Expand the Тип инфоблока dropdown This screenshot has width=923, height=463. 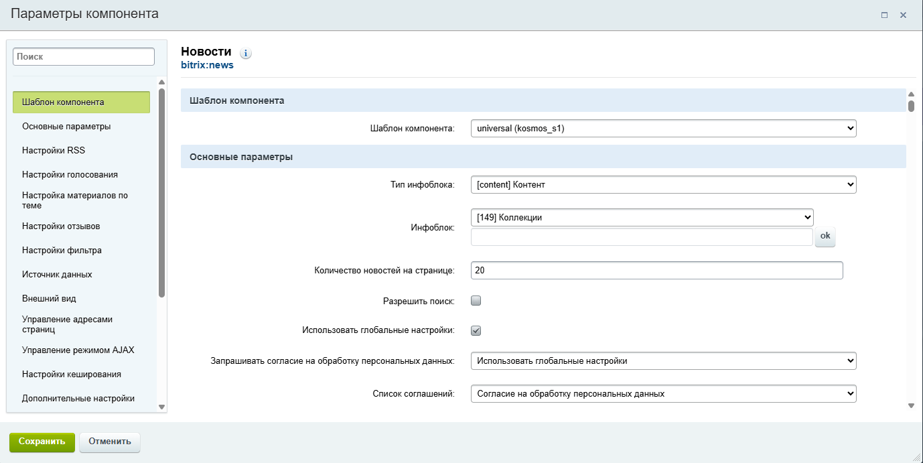coord(663,184)
